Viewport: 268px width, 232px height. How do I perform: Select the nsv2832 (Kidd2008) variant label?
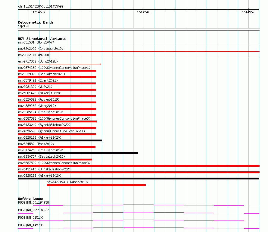point(34,55)
